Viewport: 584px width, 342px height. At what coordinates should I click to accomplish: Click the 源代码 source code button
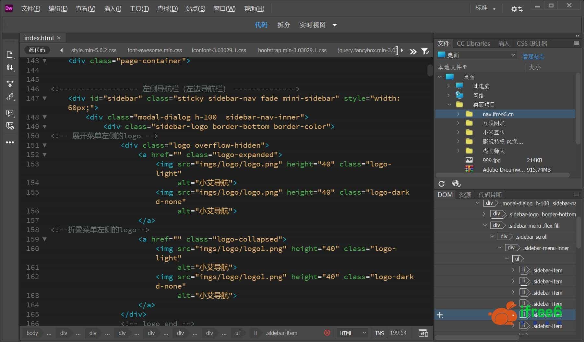(x=37, y=50)
